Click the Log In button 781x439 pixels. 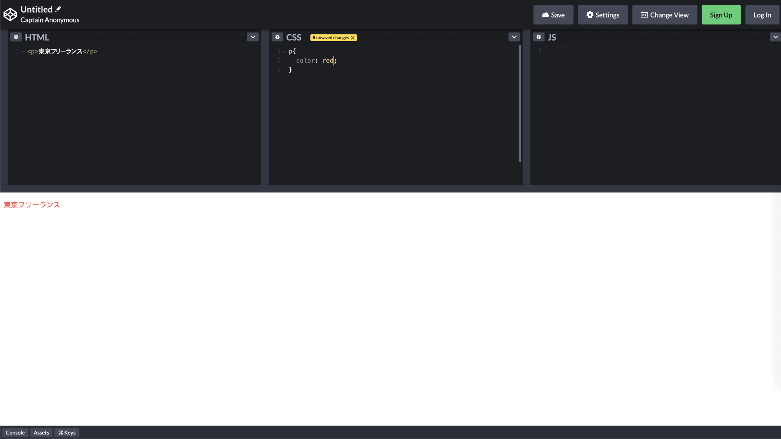(x=762, y=15)
